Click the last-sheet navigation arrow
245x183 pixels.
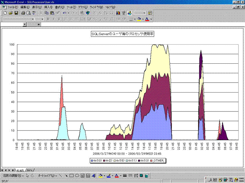13,170
